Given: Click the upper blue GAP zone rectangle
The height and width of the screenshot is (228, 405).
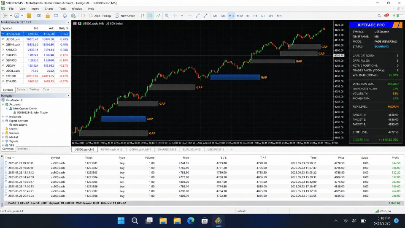Looking at the screenshot, I should coord(235,77).
